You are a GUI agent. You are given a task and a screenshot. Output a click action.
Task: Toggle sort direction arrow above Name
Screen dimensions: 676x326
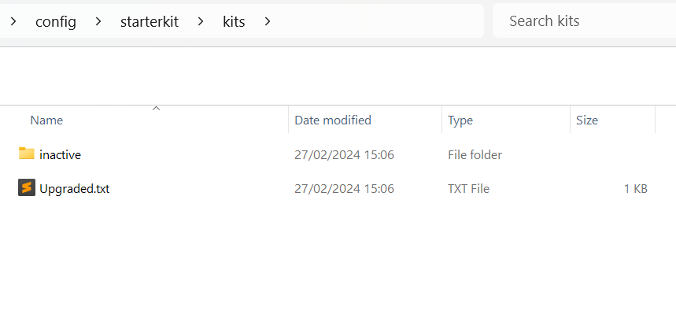tap(157, 108)
